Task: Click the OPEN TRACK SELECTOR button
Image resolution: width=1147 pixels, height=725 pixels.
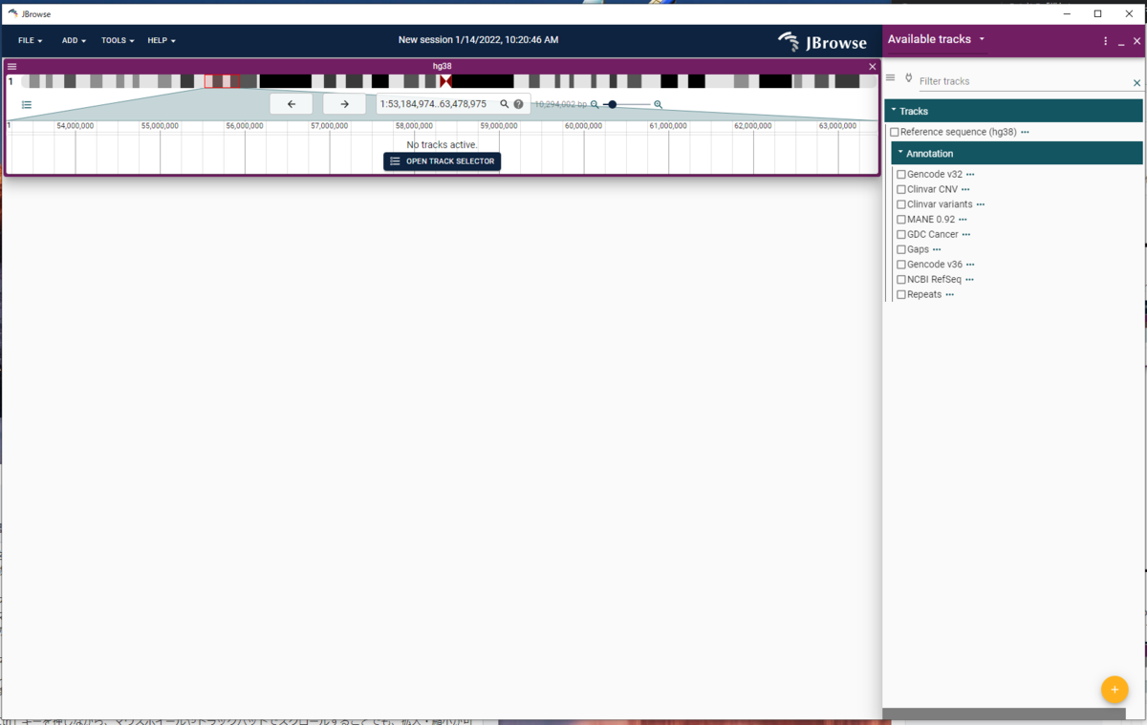Action: click(442, 161)
